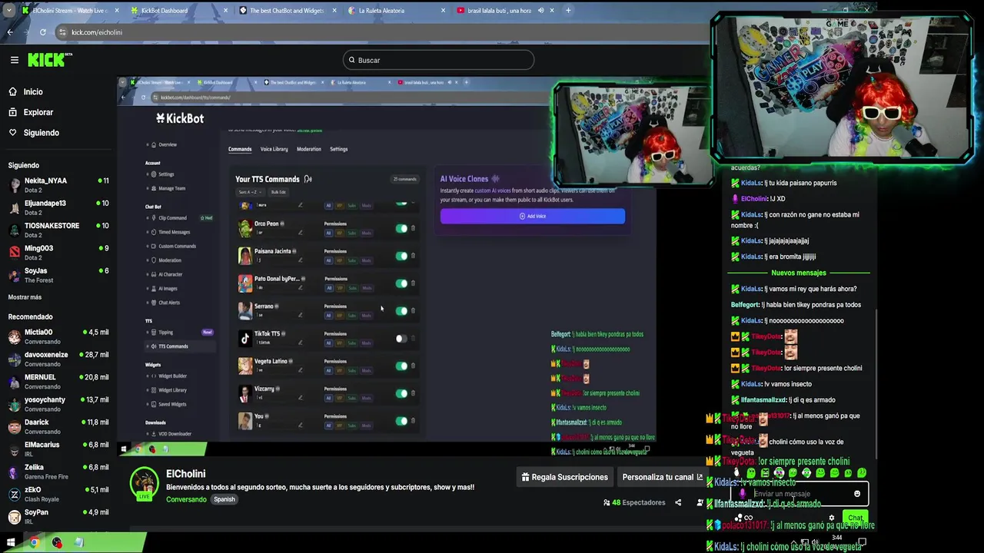Open Moderation tab in KickBot TTS
Screen dimensions: 984x553
[x=309, y=149]
